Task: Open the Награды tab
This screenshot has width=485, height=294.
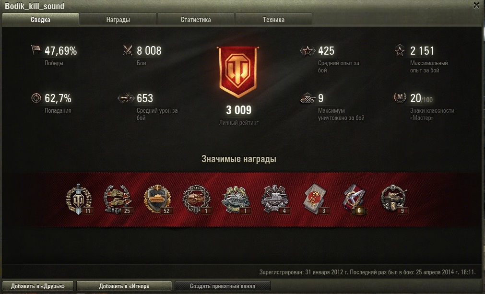Action: (118, 20)
